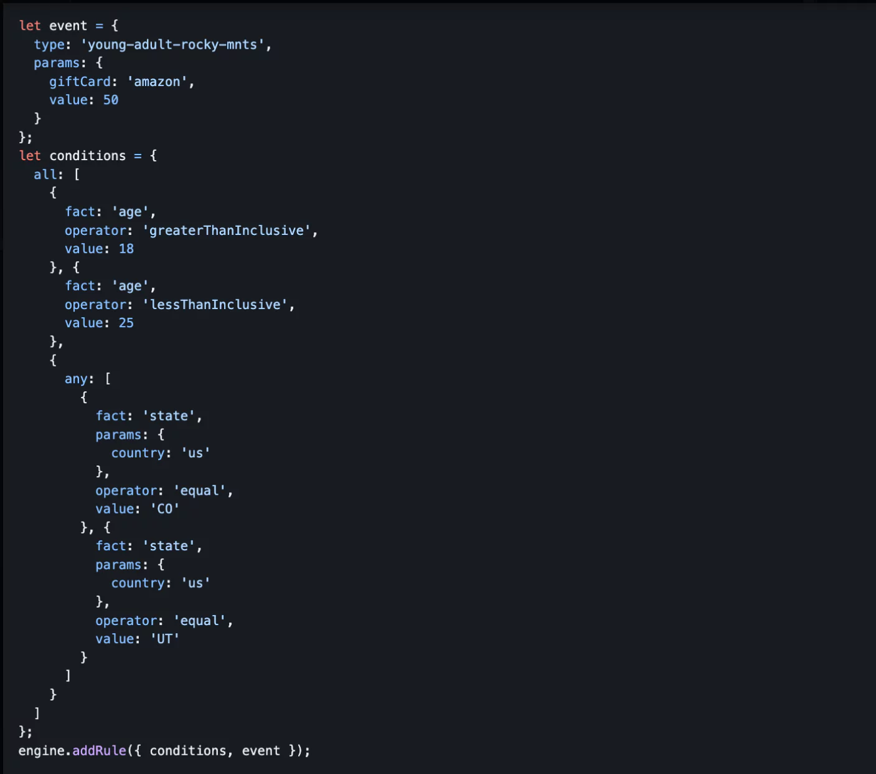The width and height of the screenshot is (876, 774).
Task: Select the 'UT' state value string
Action: pos(165,638)
